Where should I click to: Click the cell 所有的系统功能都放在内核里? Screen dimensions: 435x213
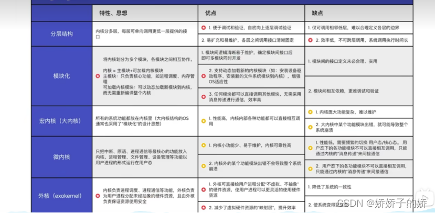point(145,121)
